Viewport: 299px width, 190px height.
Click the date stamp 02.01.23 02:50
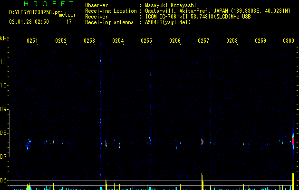[29, 22]
